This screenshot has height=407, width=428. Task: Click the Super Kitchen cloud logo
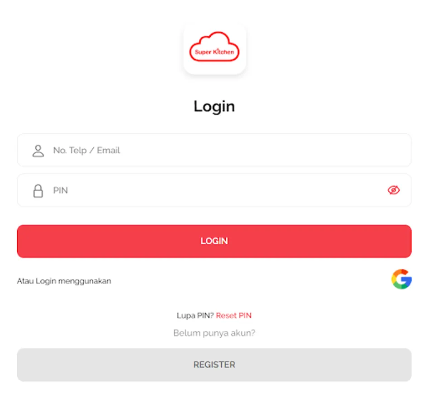214,47
